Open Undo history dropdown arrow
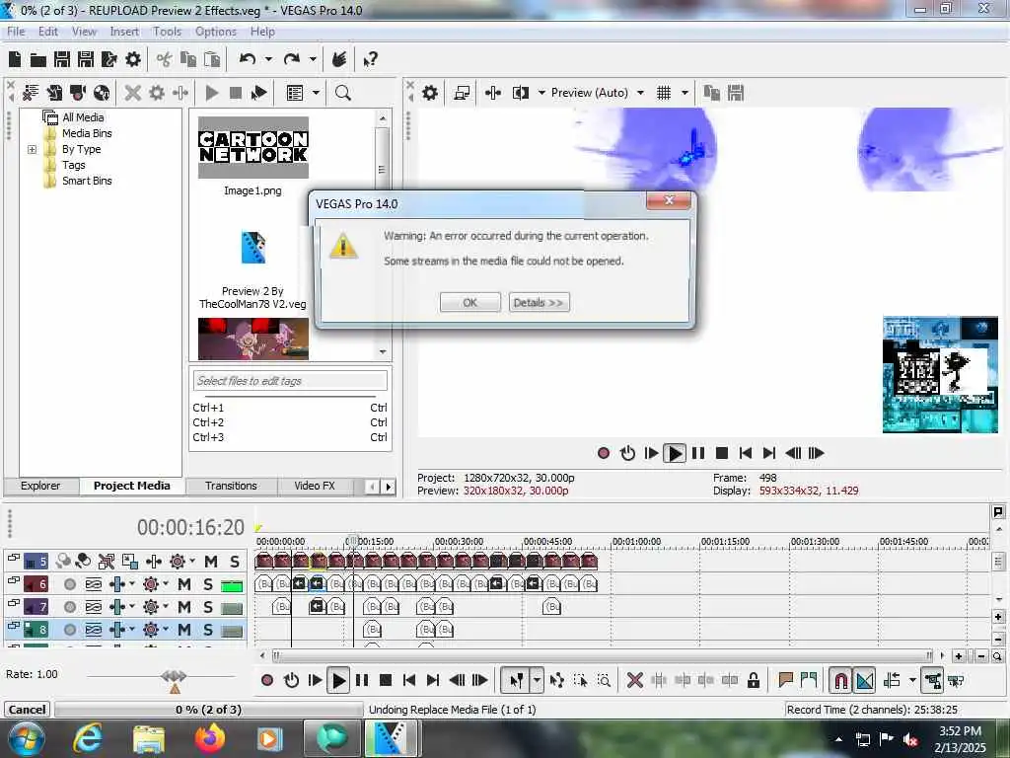Image resolution: width=1010 pixels, height=758 pixels. pos(268,59)
